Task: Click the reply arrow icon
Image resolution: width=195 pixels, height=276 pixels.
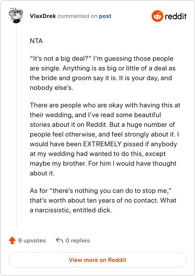Action: pos(59,240)
